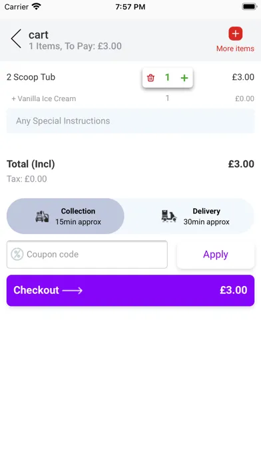Tap the 2 Scoop Tub item name
Image resolution: width=261 pixels, height=463 pixels.
pos(31,77)
